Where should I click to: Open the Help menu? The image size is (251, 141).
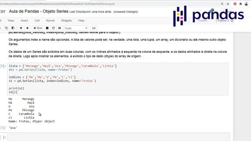(x=81, y=20)
